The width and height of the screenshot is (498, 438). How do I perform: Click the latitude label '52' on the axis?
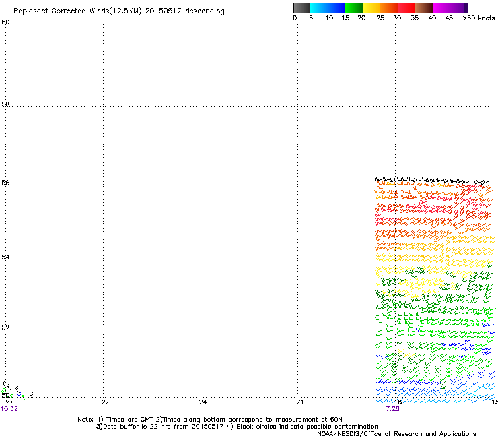pos(5,327)
